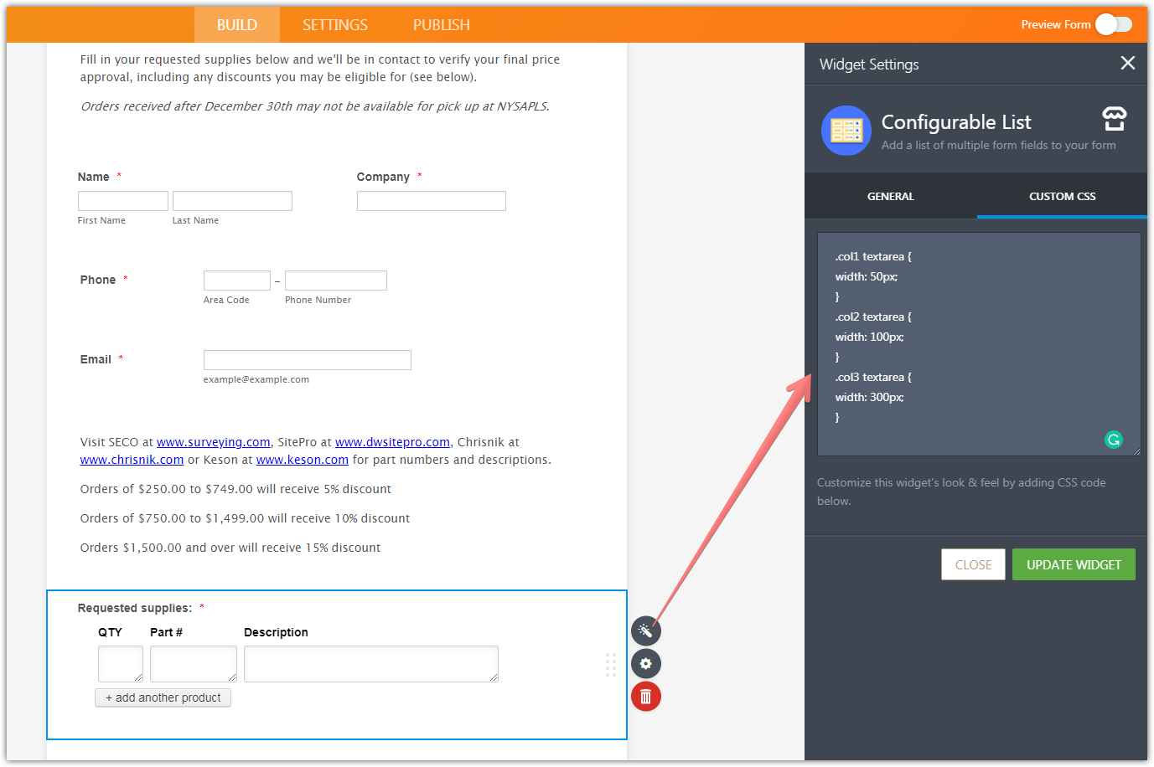Screen dimensions: 1154x767
Task: Open the widget wand tool icon
Action: (645, 631)
